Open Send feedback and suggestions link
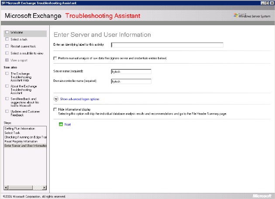Viewport: 275px width, 199px height. (25, 102)
